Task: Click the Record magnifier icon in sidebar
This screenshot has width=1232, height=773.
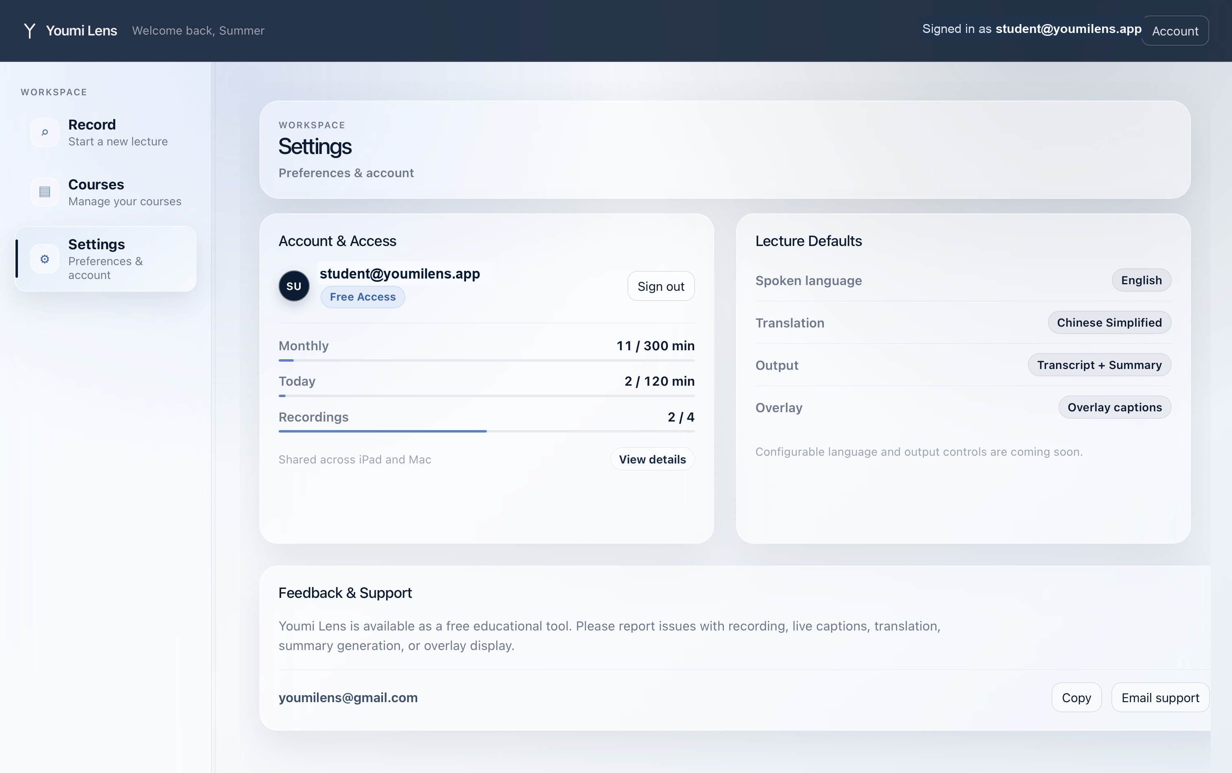Action: 45,132
